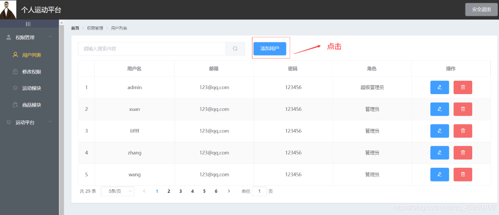This screenshot has height=215, width=499.
Task: Go to page 4 in pagination
Action: 192,191
